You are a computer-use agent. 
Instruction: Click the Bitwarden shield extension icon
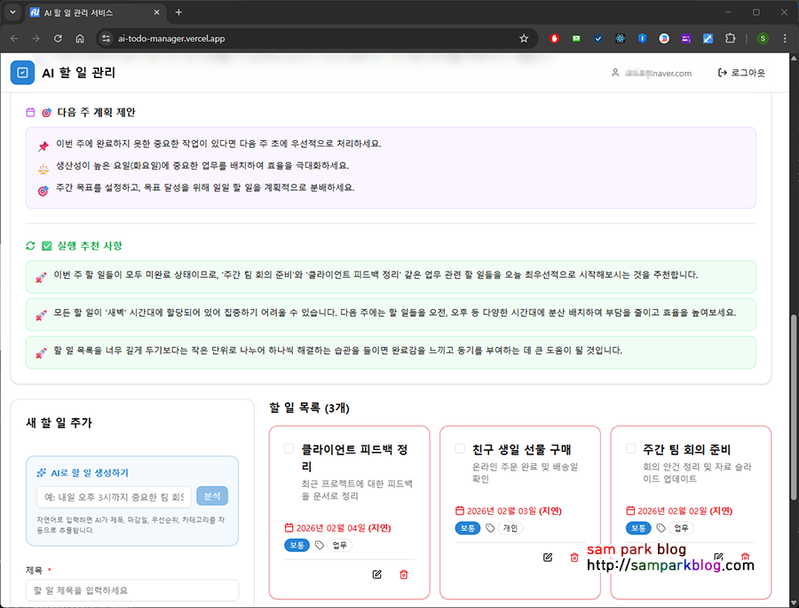[642, 38]
